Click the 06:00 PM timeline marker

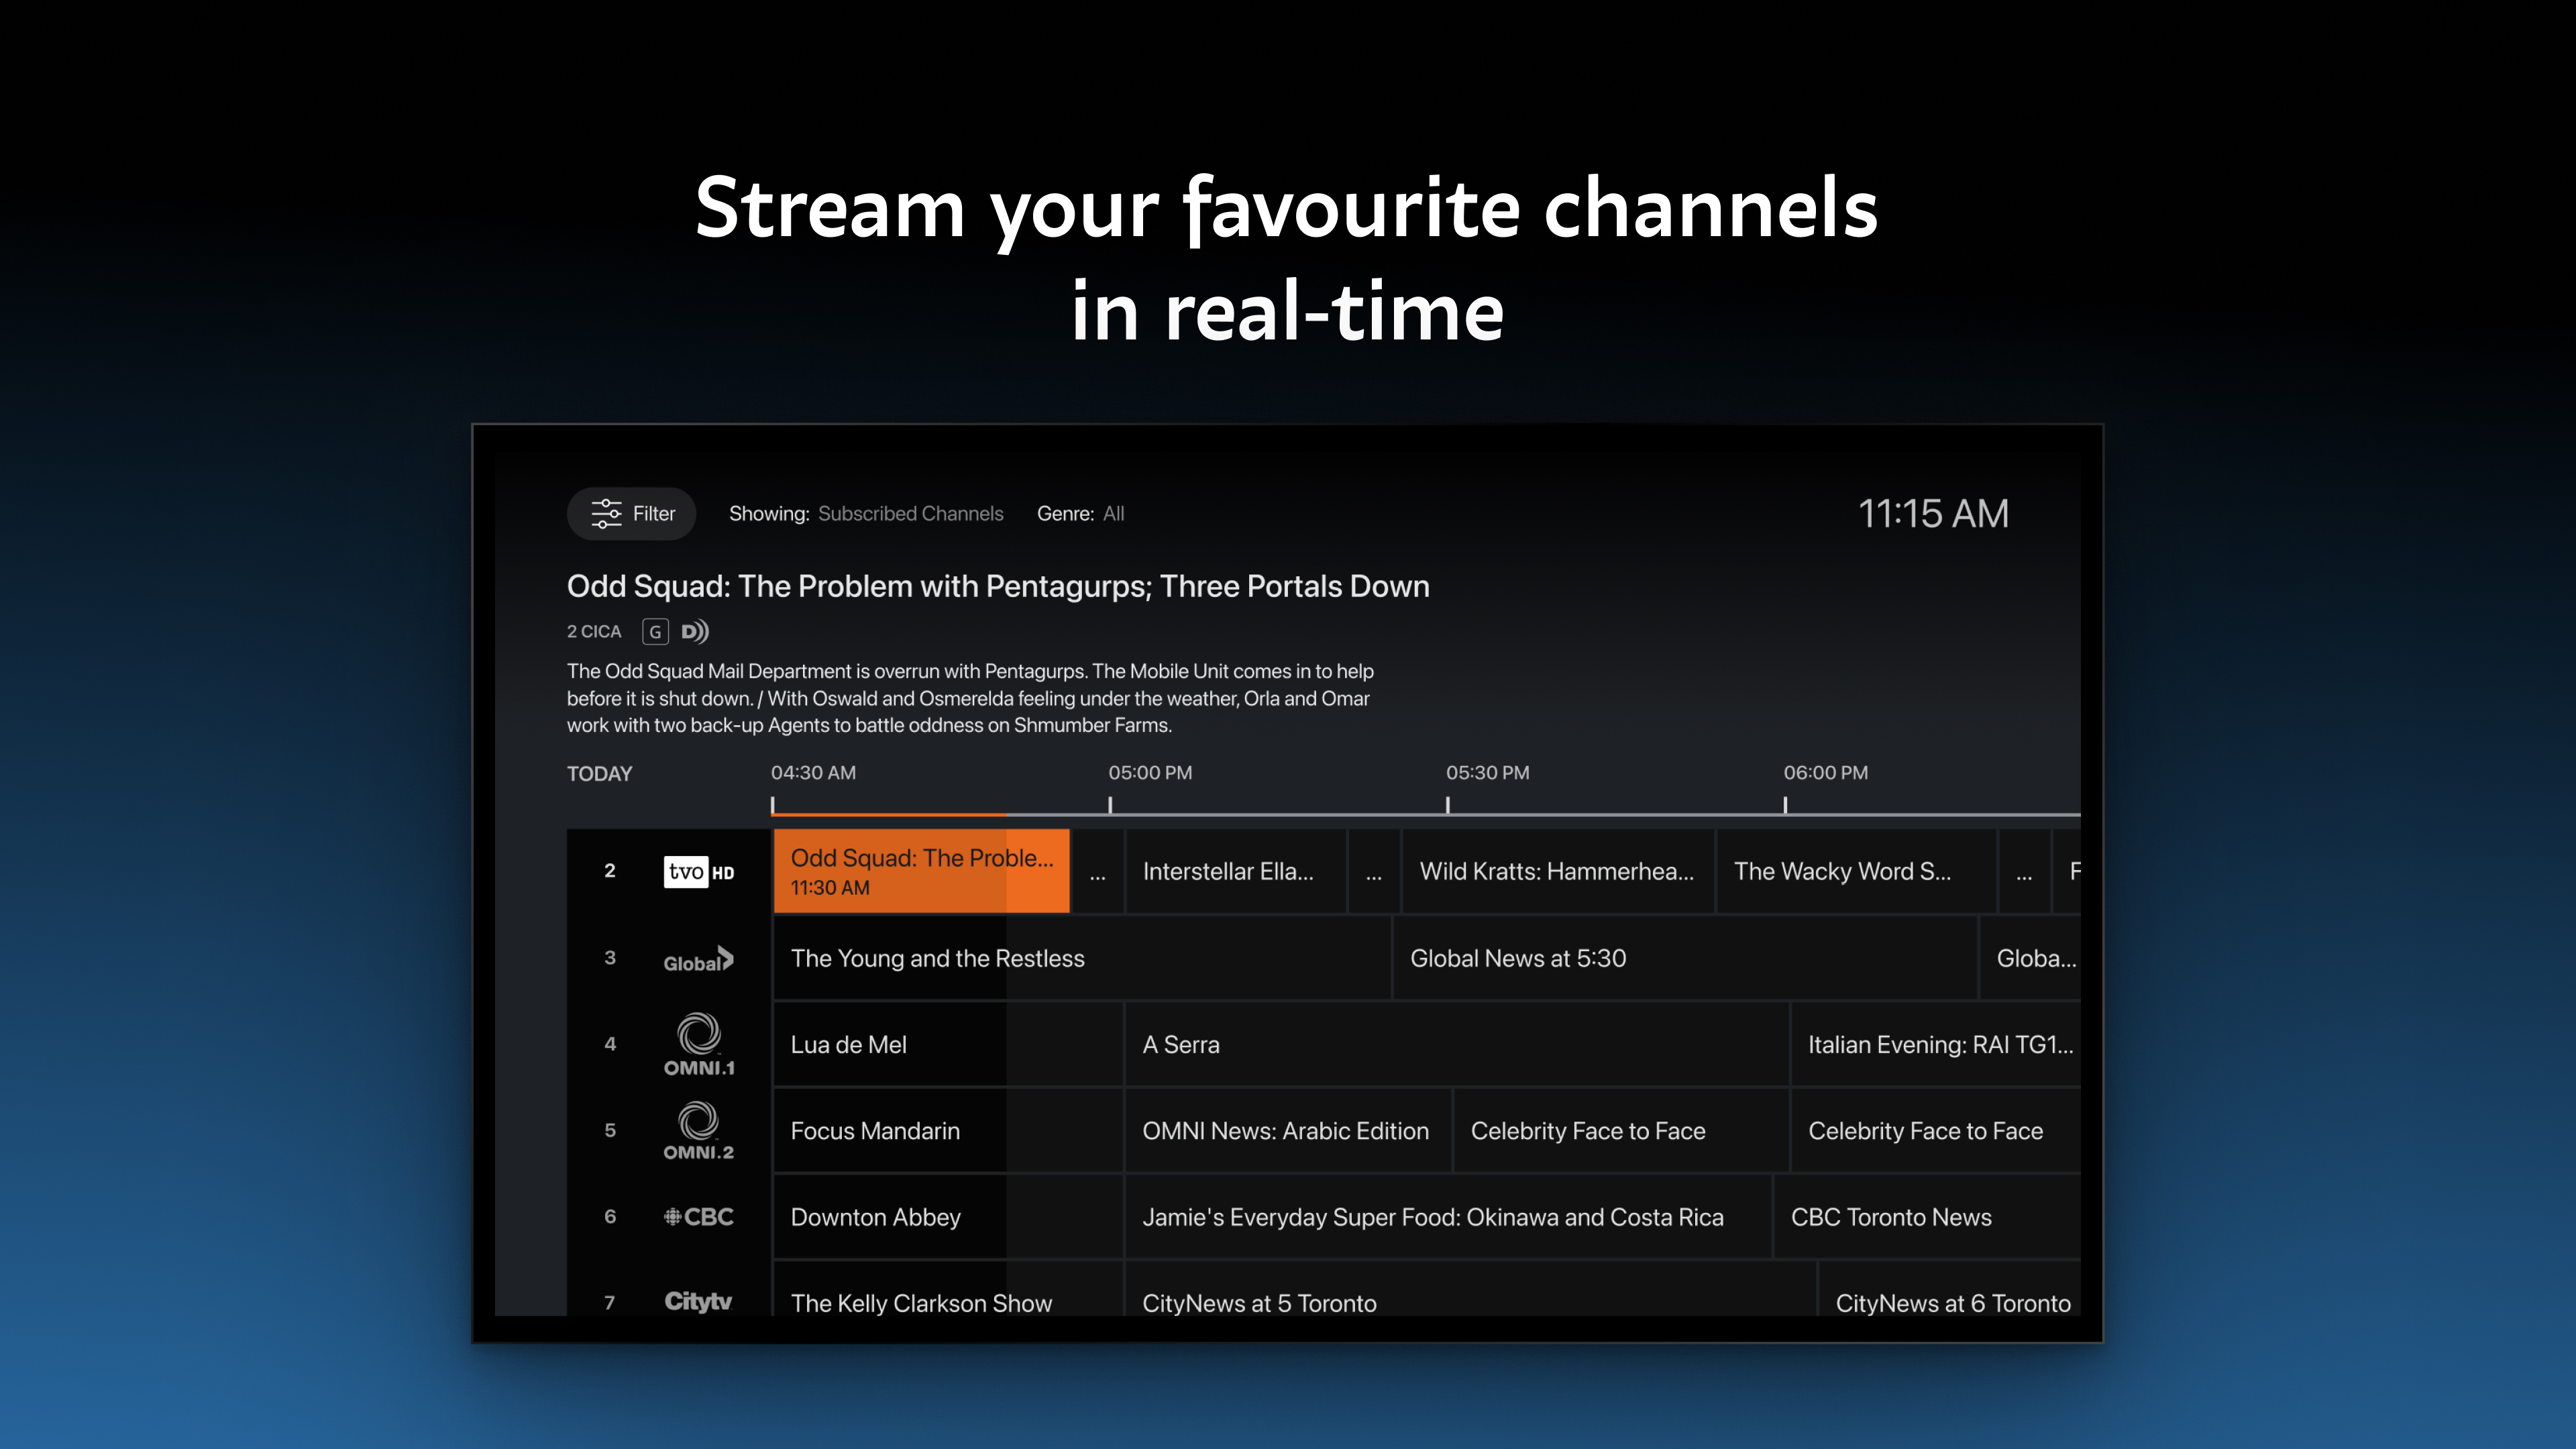pyautogui.click(x=1825, y=773)
